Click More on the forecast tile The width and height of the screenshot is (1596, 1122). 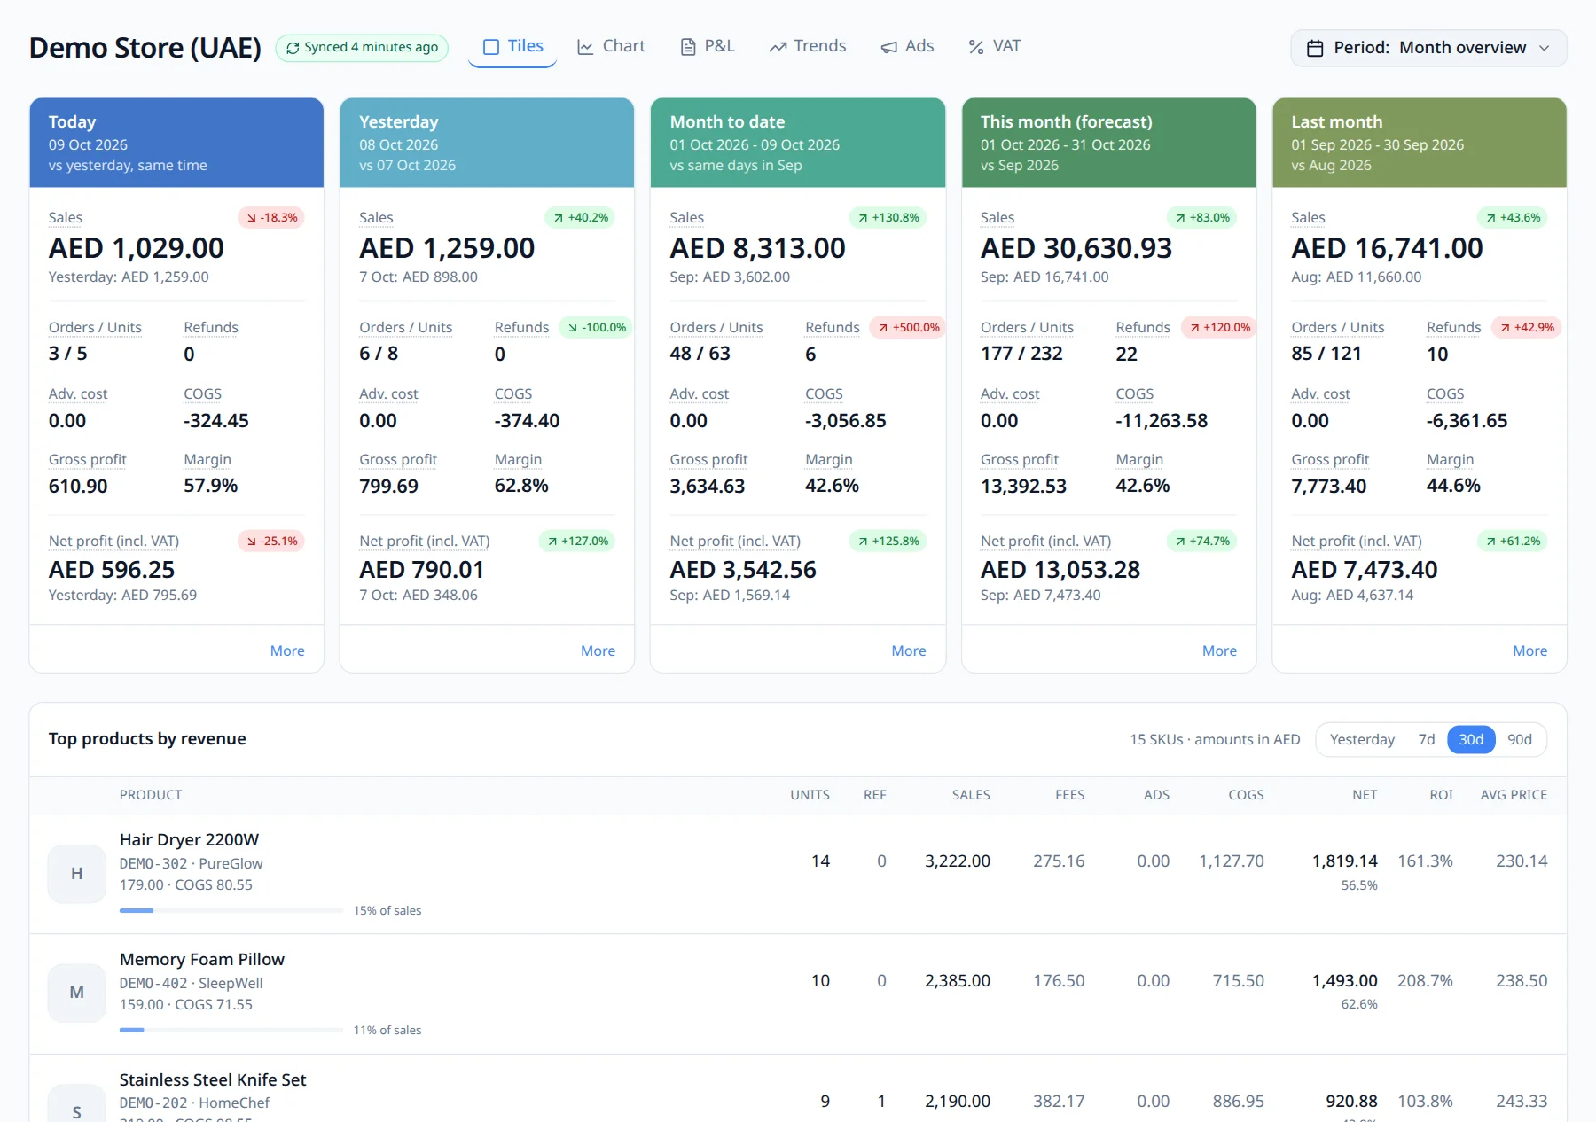[1219, 651]
